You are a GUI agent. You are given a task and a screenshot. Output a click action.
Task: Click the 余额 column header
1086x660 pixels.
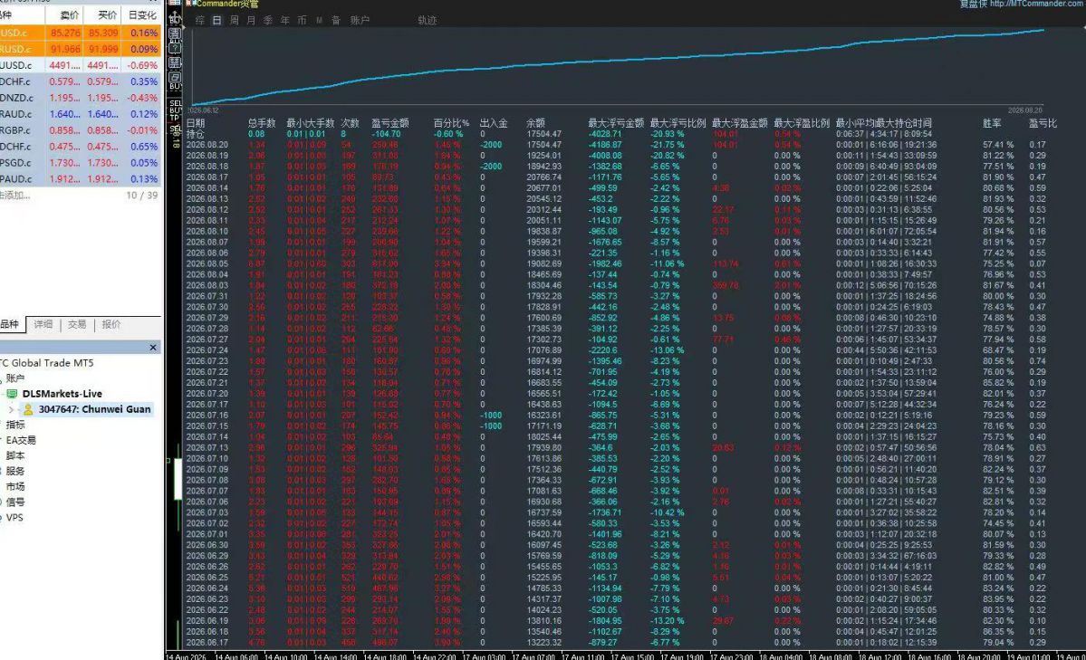click(535, 122)
